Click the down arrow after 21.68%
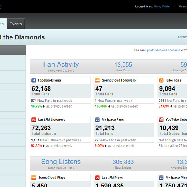Viewport: 187px width, 187px height. (x=171, y=107)
